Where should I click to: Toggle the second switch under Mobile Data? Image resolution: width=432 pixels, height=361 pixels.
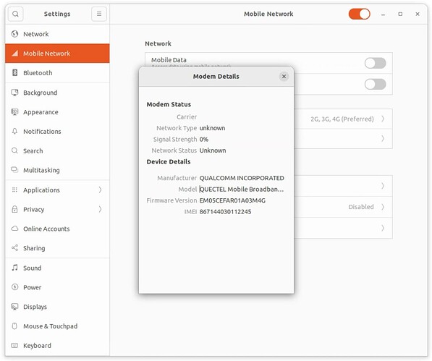tap(375, 84)
